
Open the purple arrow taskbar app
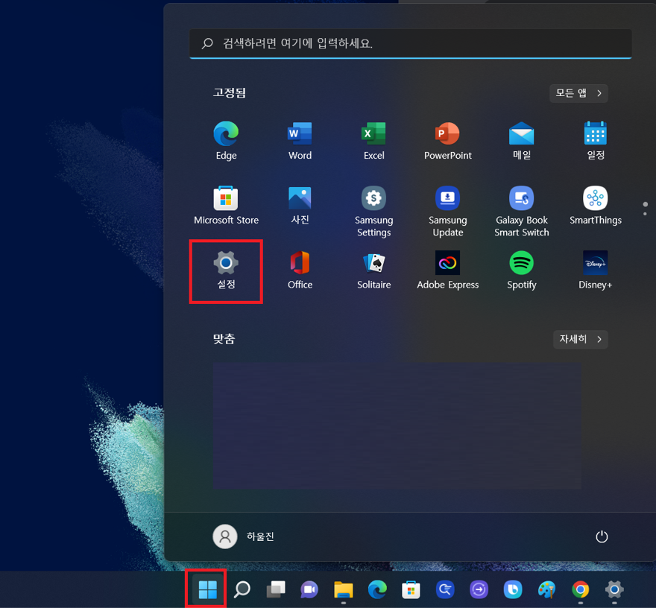(479, 589)
